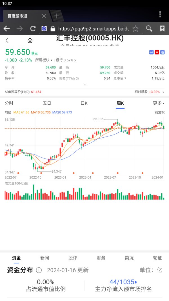This screenshot has width=169, height=301.
Task: Open browser search magnifier icon
Action: (149, 28)
